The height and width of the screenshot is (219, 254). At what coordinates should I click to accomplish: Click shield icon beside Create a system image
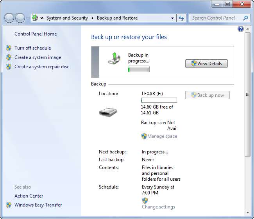click(x=9, y=57)
